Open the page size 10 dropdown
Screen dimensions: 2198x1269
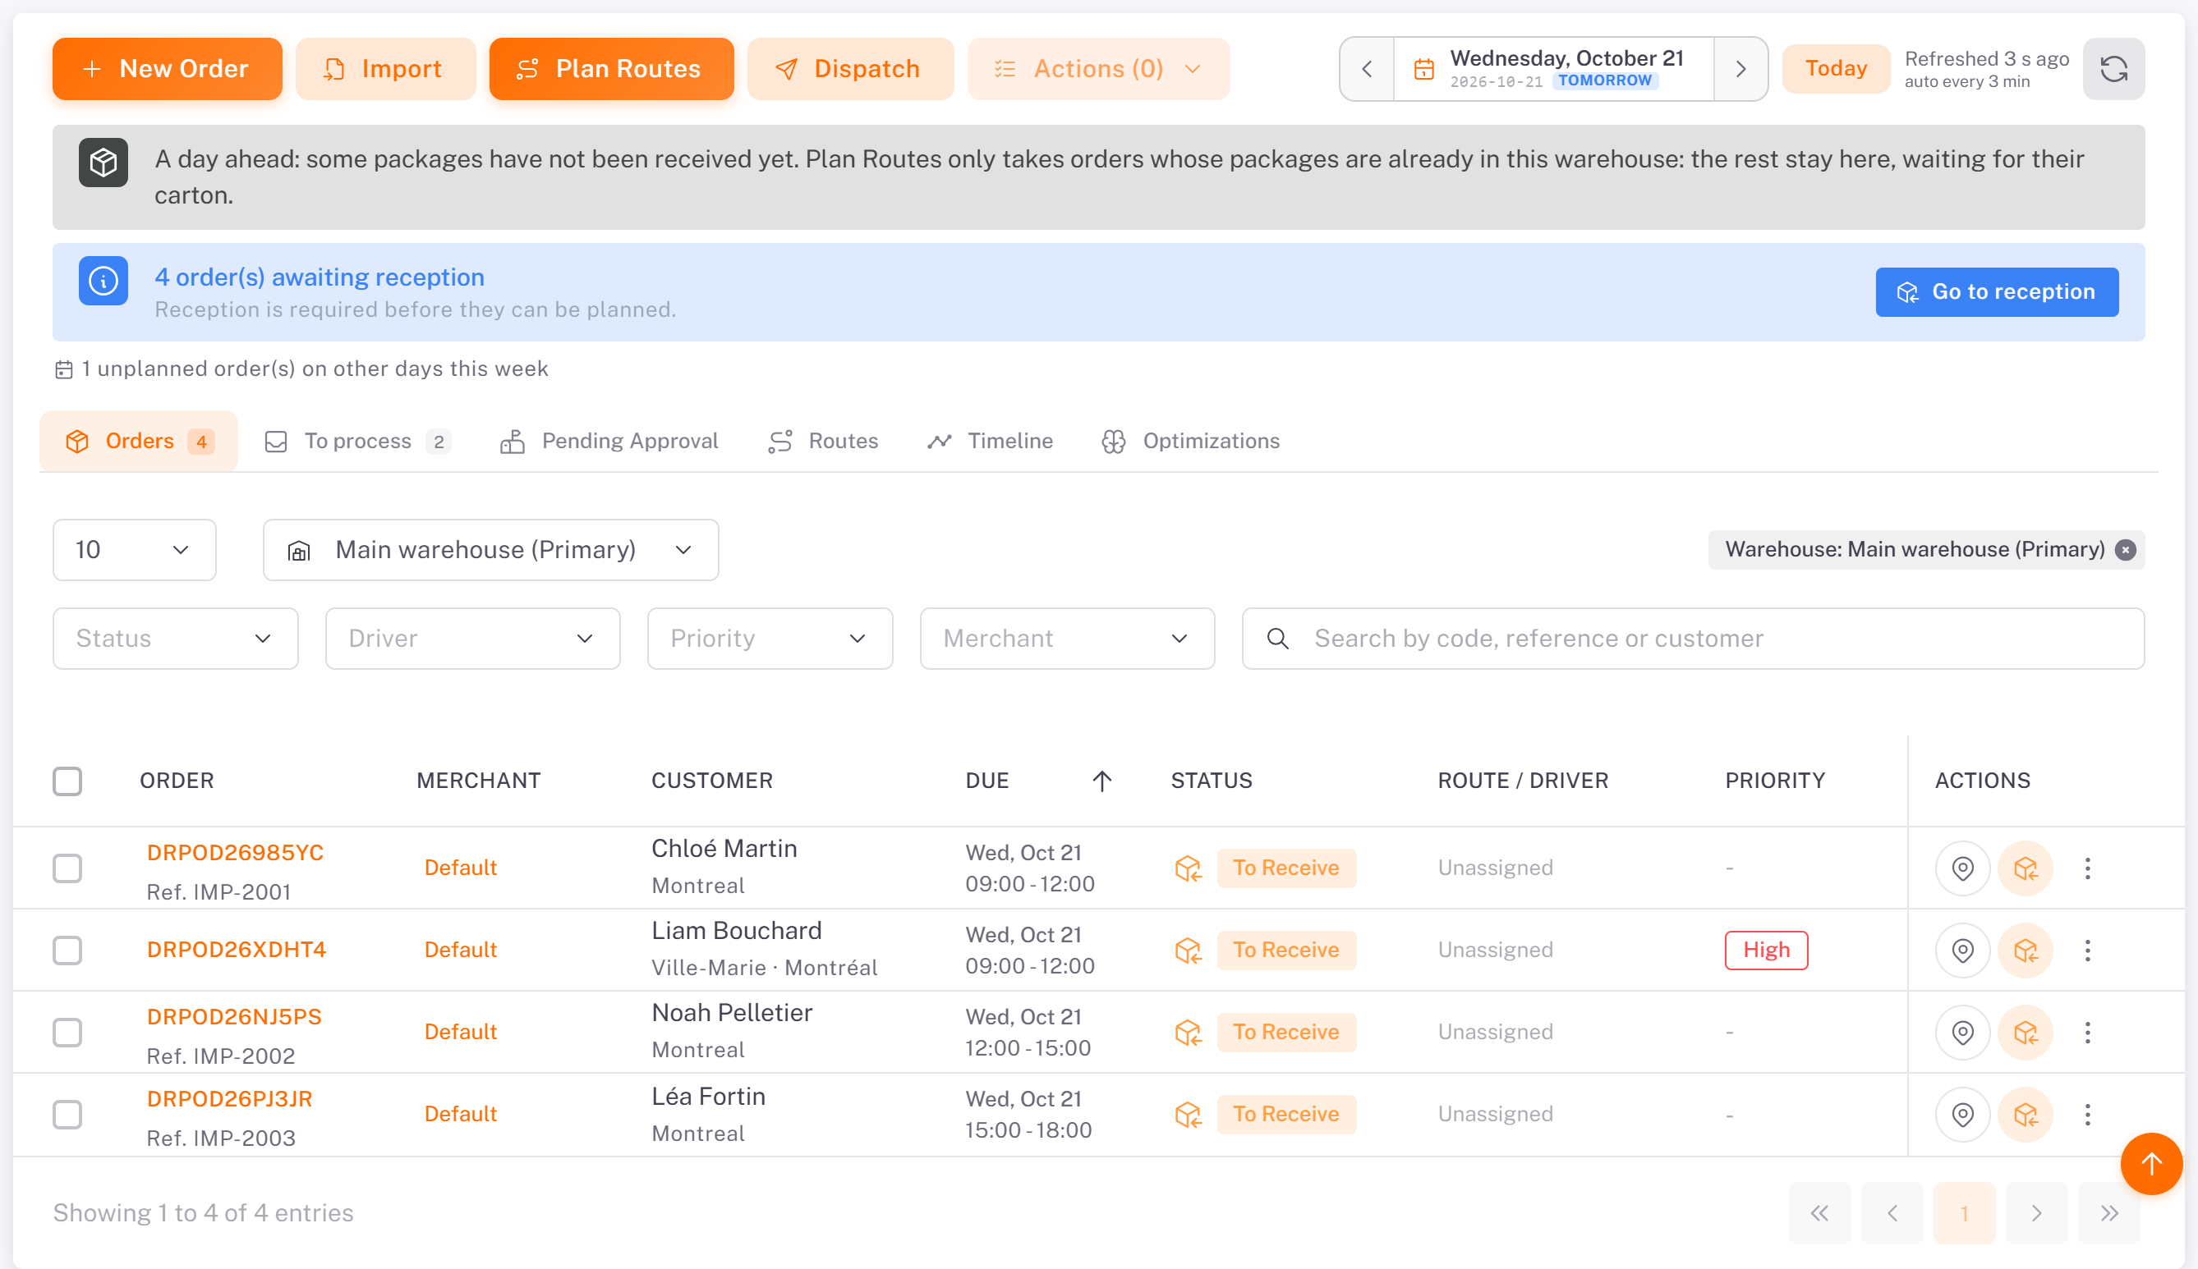click(134, 550)
